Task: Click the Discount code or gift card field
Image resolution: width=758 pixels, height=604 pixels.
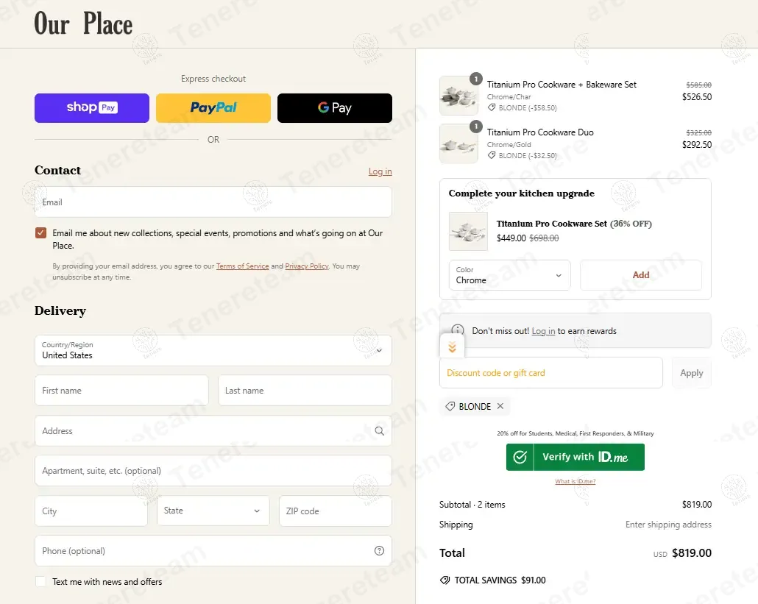Action: coord(550,373)
